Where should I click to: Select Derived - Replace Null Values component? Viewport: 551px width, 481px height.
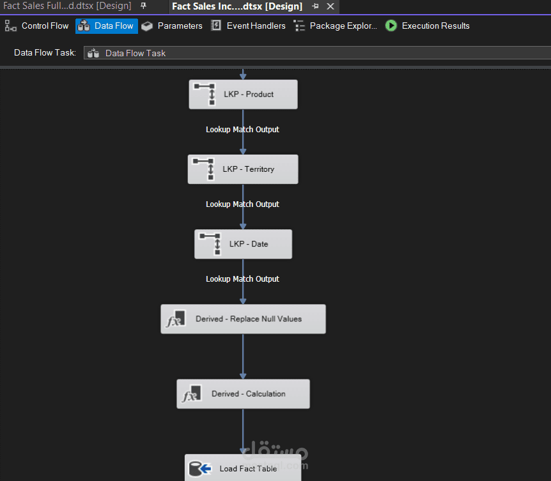(x=243, y=319)
